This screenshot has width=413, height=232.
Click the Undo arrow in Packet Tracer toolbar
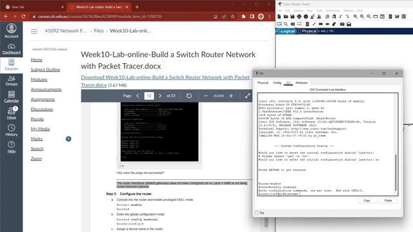coord(341,17)
